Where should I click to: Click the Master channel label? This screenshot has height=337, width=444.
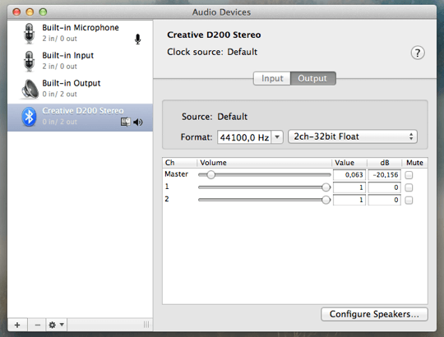pos(176,174)
